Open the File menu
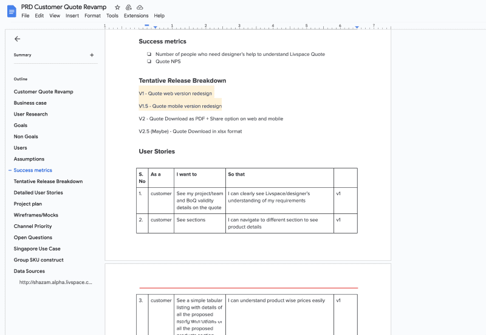 click(26, 16)
